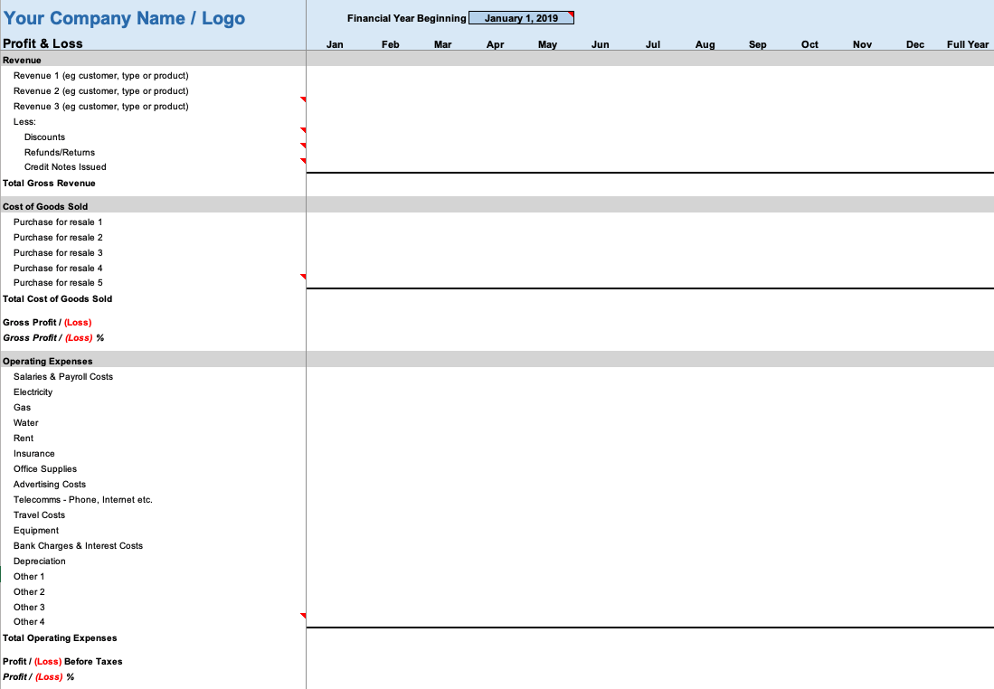The height and width of the screenshot is (689, 994).
Task: Click the Cost of Goods Sold header
Action: 45,206
